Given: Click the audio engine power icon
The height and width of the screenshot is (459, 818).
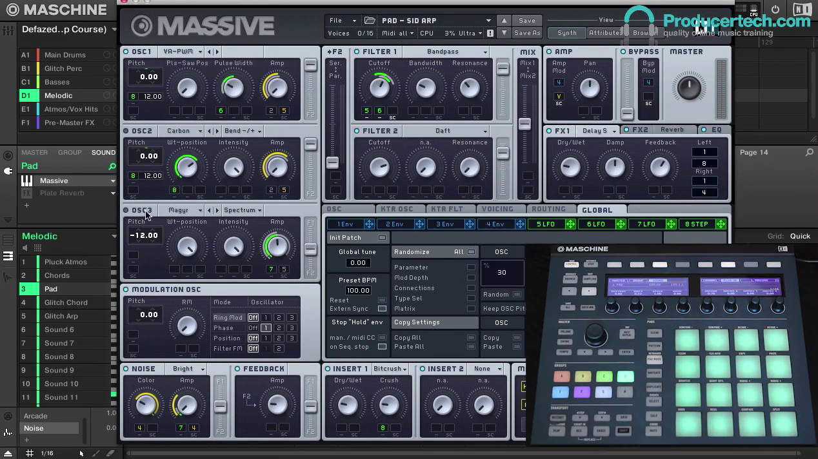Looking at the screenshot, I should click(775, 9).
